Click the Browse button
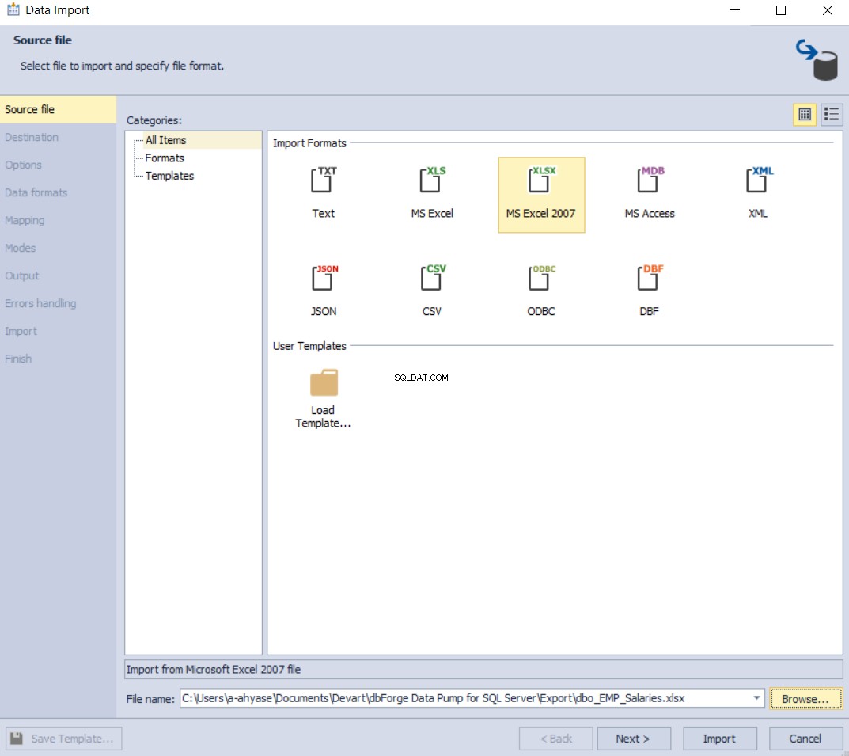Screen dimensions: 849x756 [805, 698]
